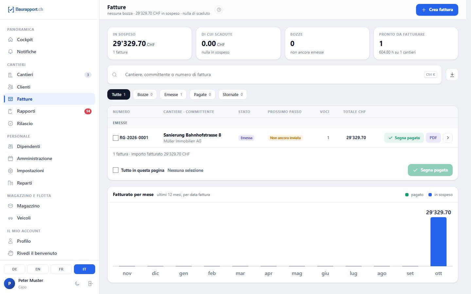Switch the language to EN

pyautogui.click(x=38, y=269)
